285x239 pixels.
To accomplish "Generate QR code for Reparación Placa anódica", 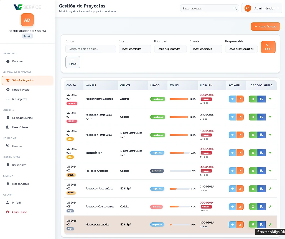I will 253,189.
